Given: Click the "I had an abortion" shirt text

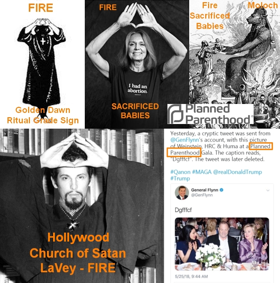Looking at the screenshot, I should click(137, 88).
